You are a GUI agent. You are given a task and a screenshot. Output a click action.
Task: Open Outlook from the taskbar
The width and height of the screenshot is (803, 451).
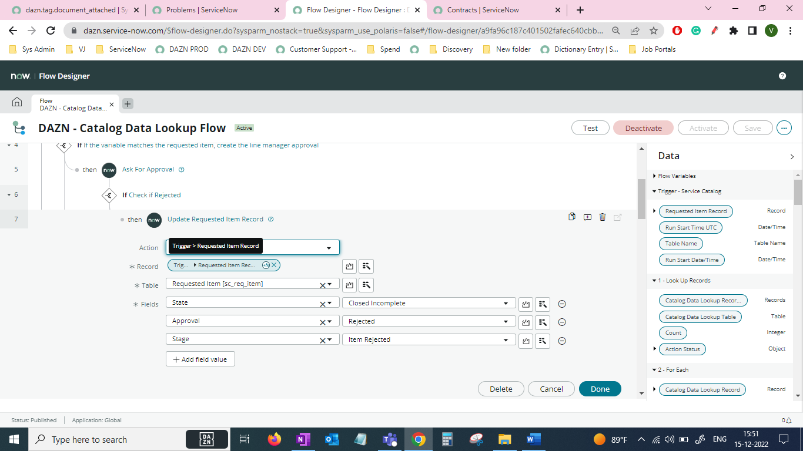click(332, 439)
